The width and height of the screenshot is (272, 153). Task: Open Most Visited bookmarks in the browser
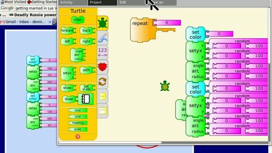13,2
